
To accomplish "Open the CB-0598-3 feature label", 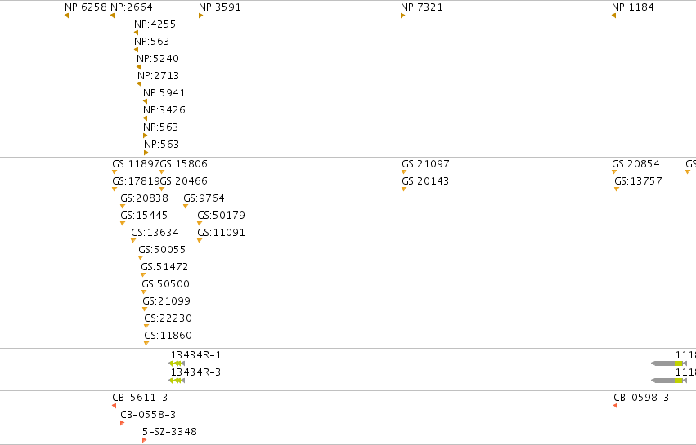I will [x=641, y=398].
